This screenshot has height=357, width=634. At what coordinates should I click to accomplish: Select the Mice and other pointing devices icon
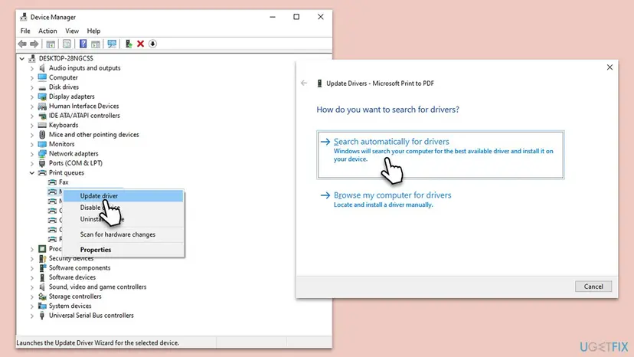(x=42, y=134)
